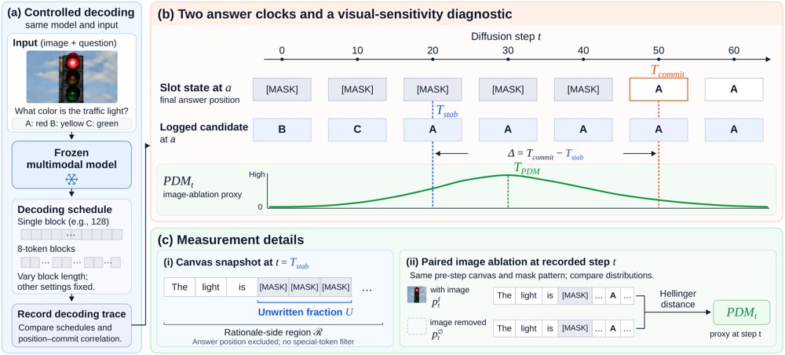
Task: Click the slot state [MASK] box at step 0
Action: pyautogui.click(x=282, y=90)
